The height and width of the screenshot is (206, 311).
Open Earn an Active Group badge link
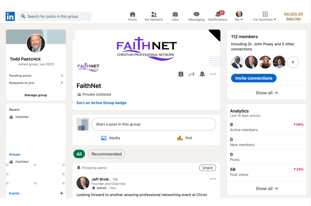[101, 103]
